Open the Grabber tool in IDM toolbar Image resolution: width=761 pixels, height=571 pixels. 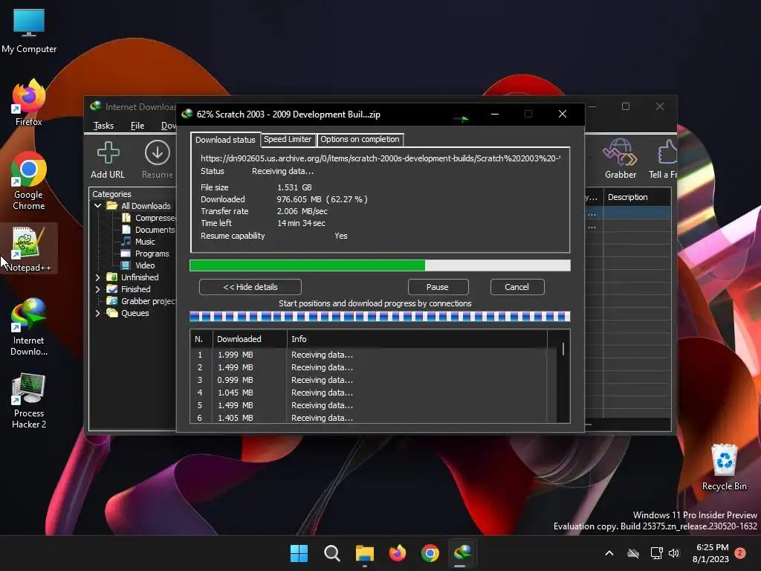[x=620, y=159]
